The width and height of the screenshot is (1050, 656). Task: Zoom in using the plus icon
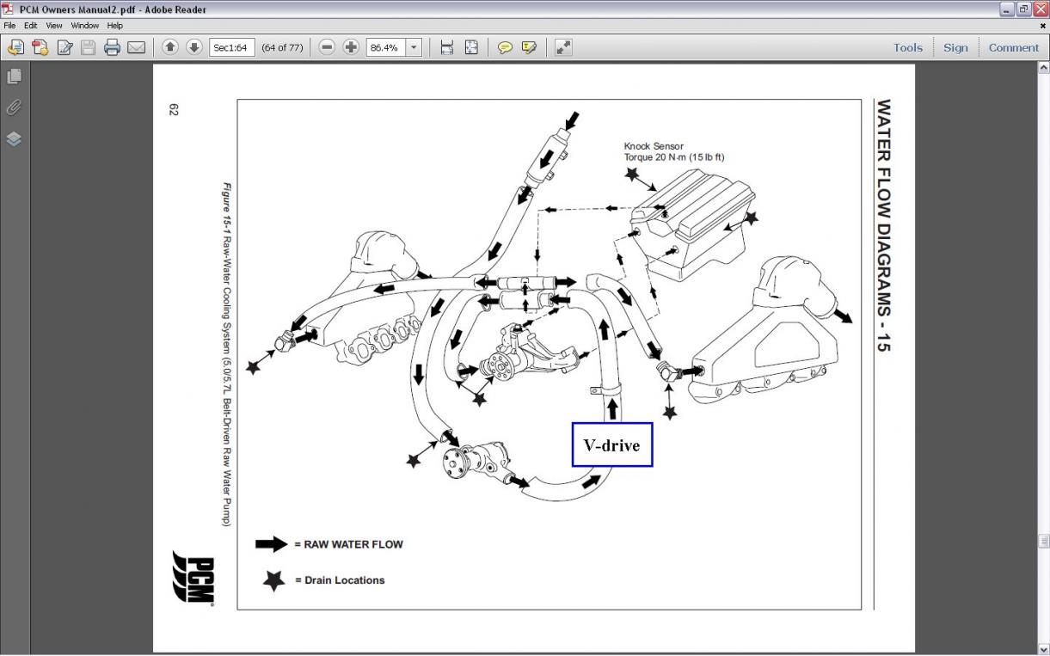350,47
